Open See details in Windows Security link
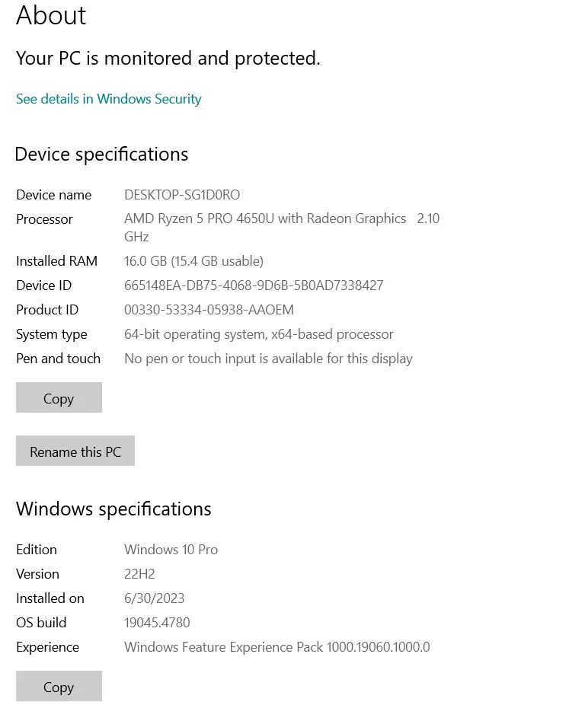The image size is (569, 705). (108, 99)
